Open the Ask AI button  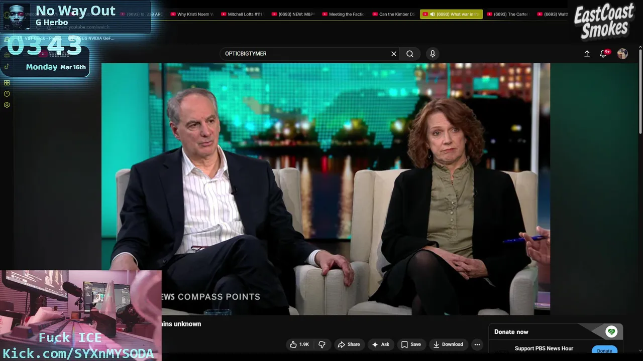[380, 344]
